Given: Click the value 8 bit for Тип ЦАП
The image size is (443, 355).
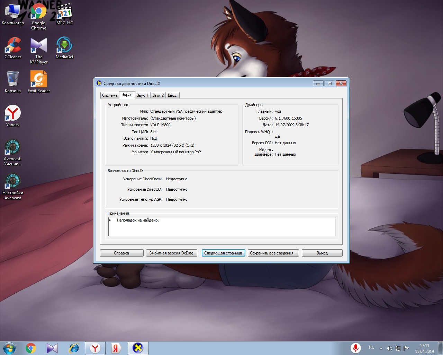Looking at the screenshot, I should click(154, 132).
